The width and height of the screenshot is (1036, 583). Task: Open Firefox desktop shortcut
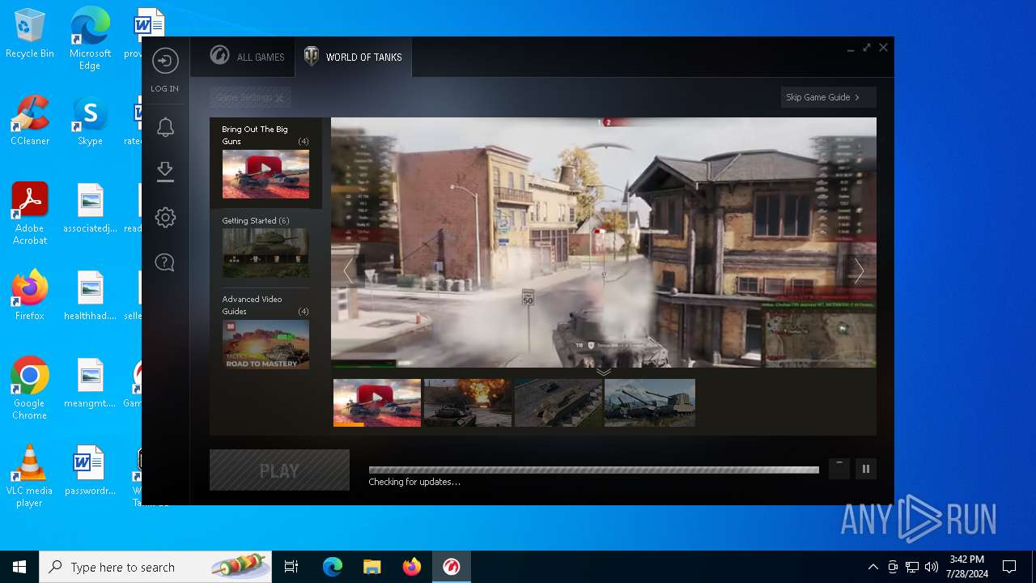pos(30,296)
